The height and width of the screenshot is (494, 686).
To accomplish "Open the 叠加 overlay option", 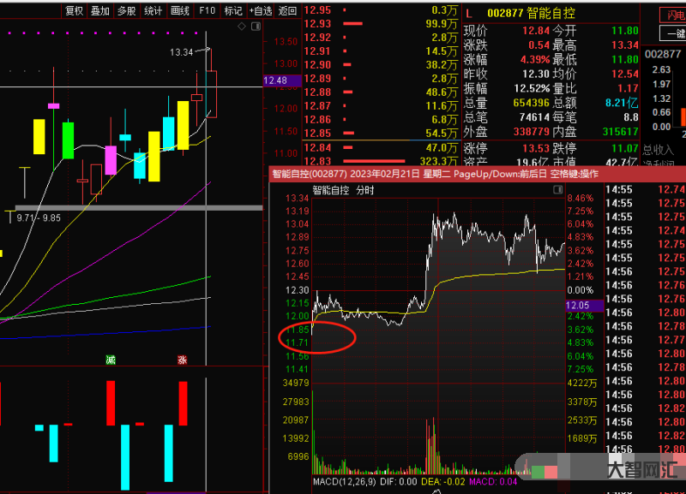I will 100,11.
